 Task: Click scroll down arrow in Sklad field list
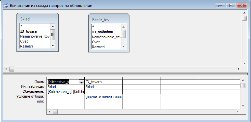click(x=53, y=46)
